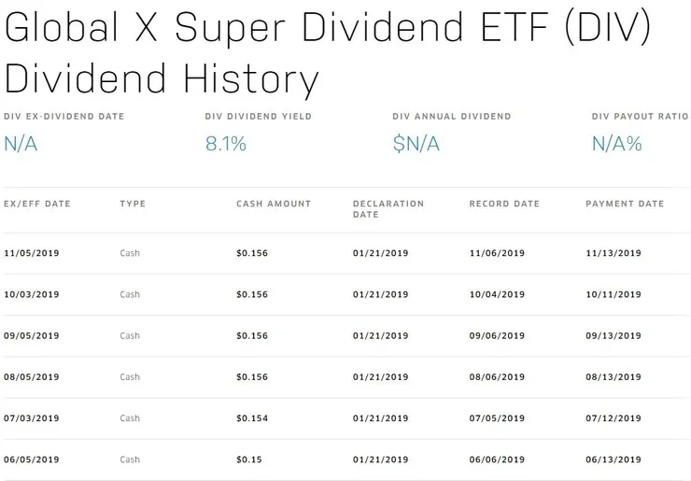Select the DECLARATION DATE column header
This screenshot has height=481, width=691.
[388, 208]
